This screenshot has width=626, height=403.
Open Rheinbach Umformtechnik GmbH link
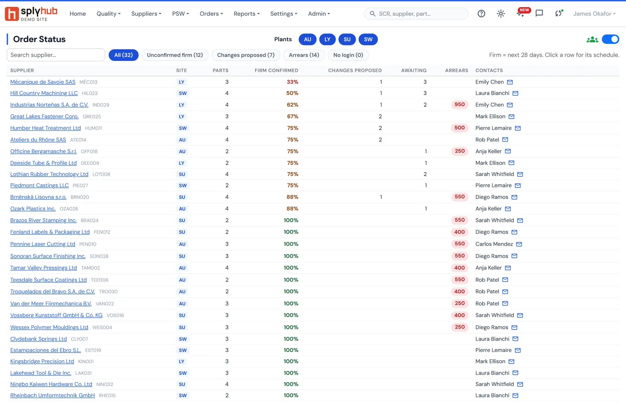click(53, 396)
